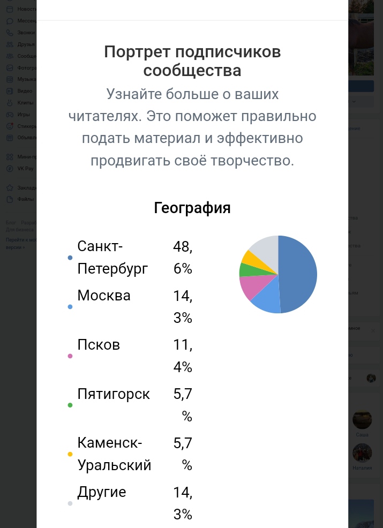Screen dimensions: 383x528
Task: Follow the Блог footer link
Action: pyautogui.click(x=10, y=222)
